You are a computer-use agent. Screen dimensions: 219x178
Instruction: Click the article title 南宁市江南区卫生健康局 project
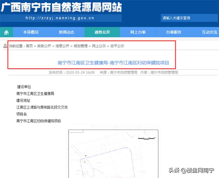pyautogui.click(x=113, y=63)
